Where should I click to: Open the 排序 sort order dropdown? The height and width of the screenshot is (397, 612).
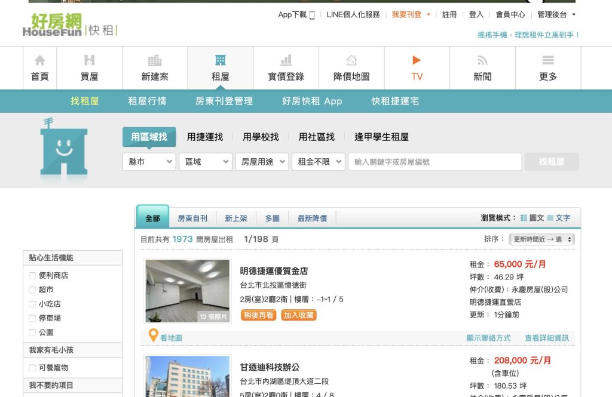541,239
